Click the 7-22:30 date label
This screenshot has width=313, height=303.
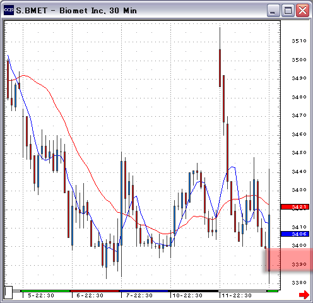(x=139, y=295)
